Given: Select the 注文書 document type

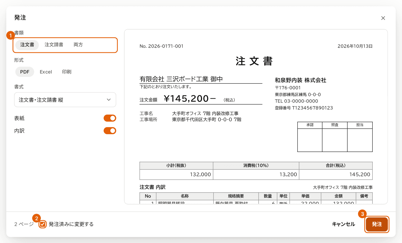Looking at the screenshot, I should pyautogui.click(x=27, y=45).
